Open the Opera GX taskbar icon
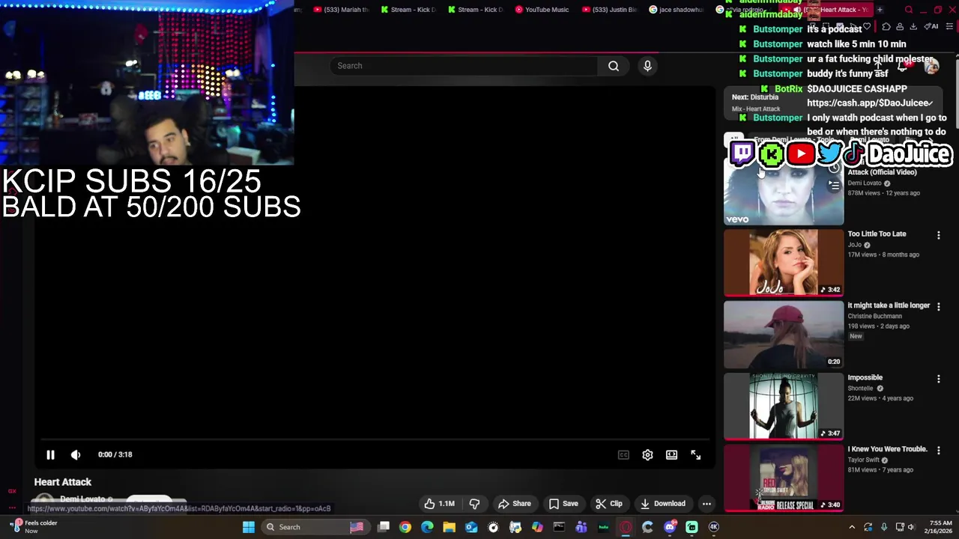Image resolution: width=959 pixels, height=539 pixels. [x=626, y=527]
